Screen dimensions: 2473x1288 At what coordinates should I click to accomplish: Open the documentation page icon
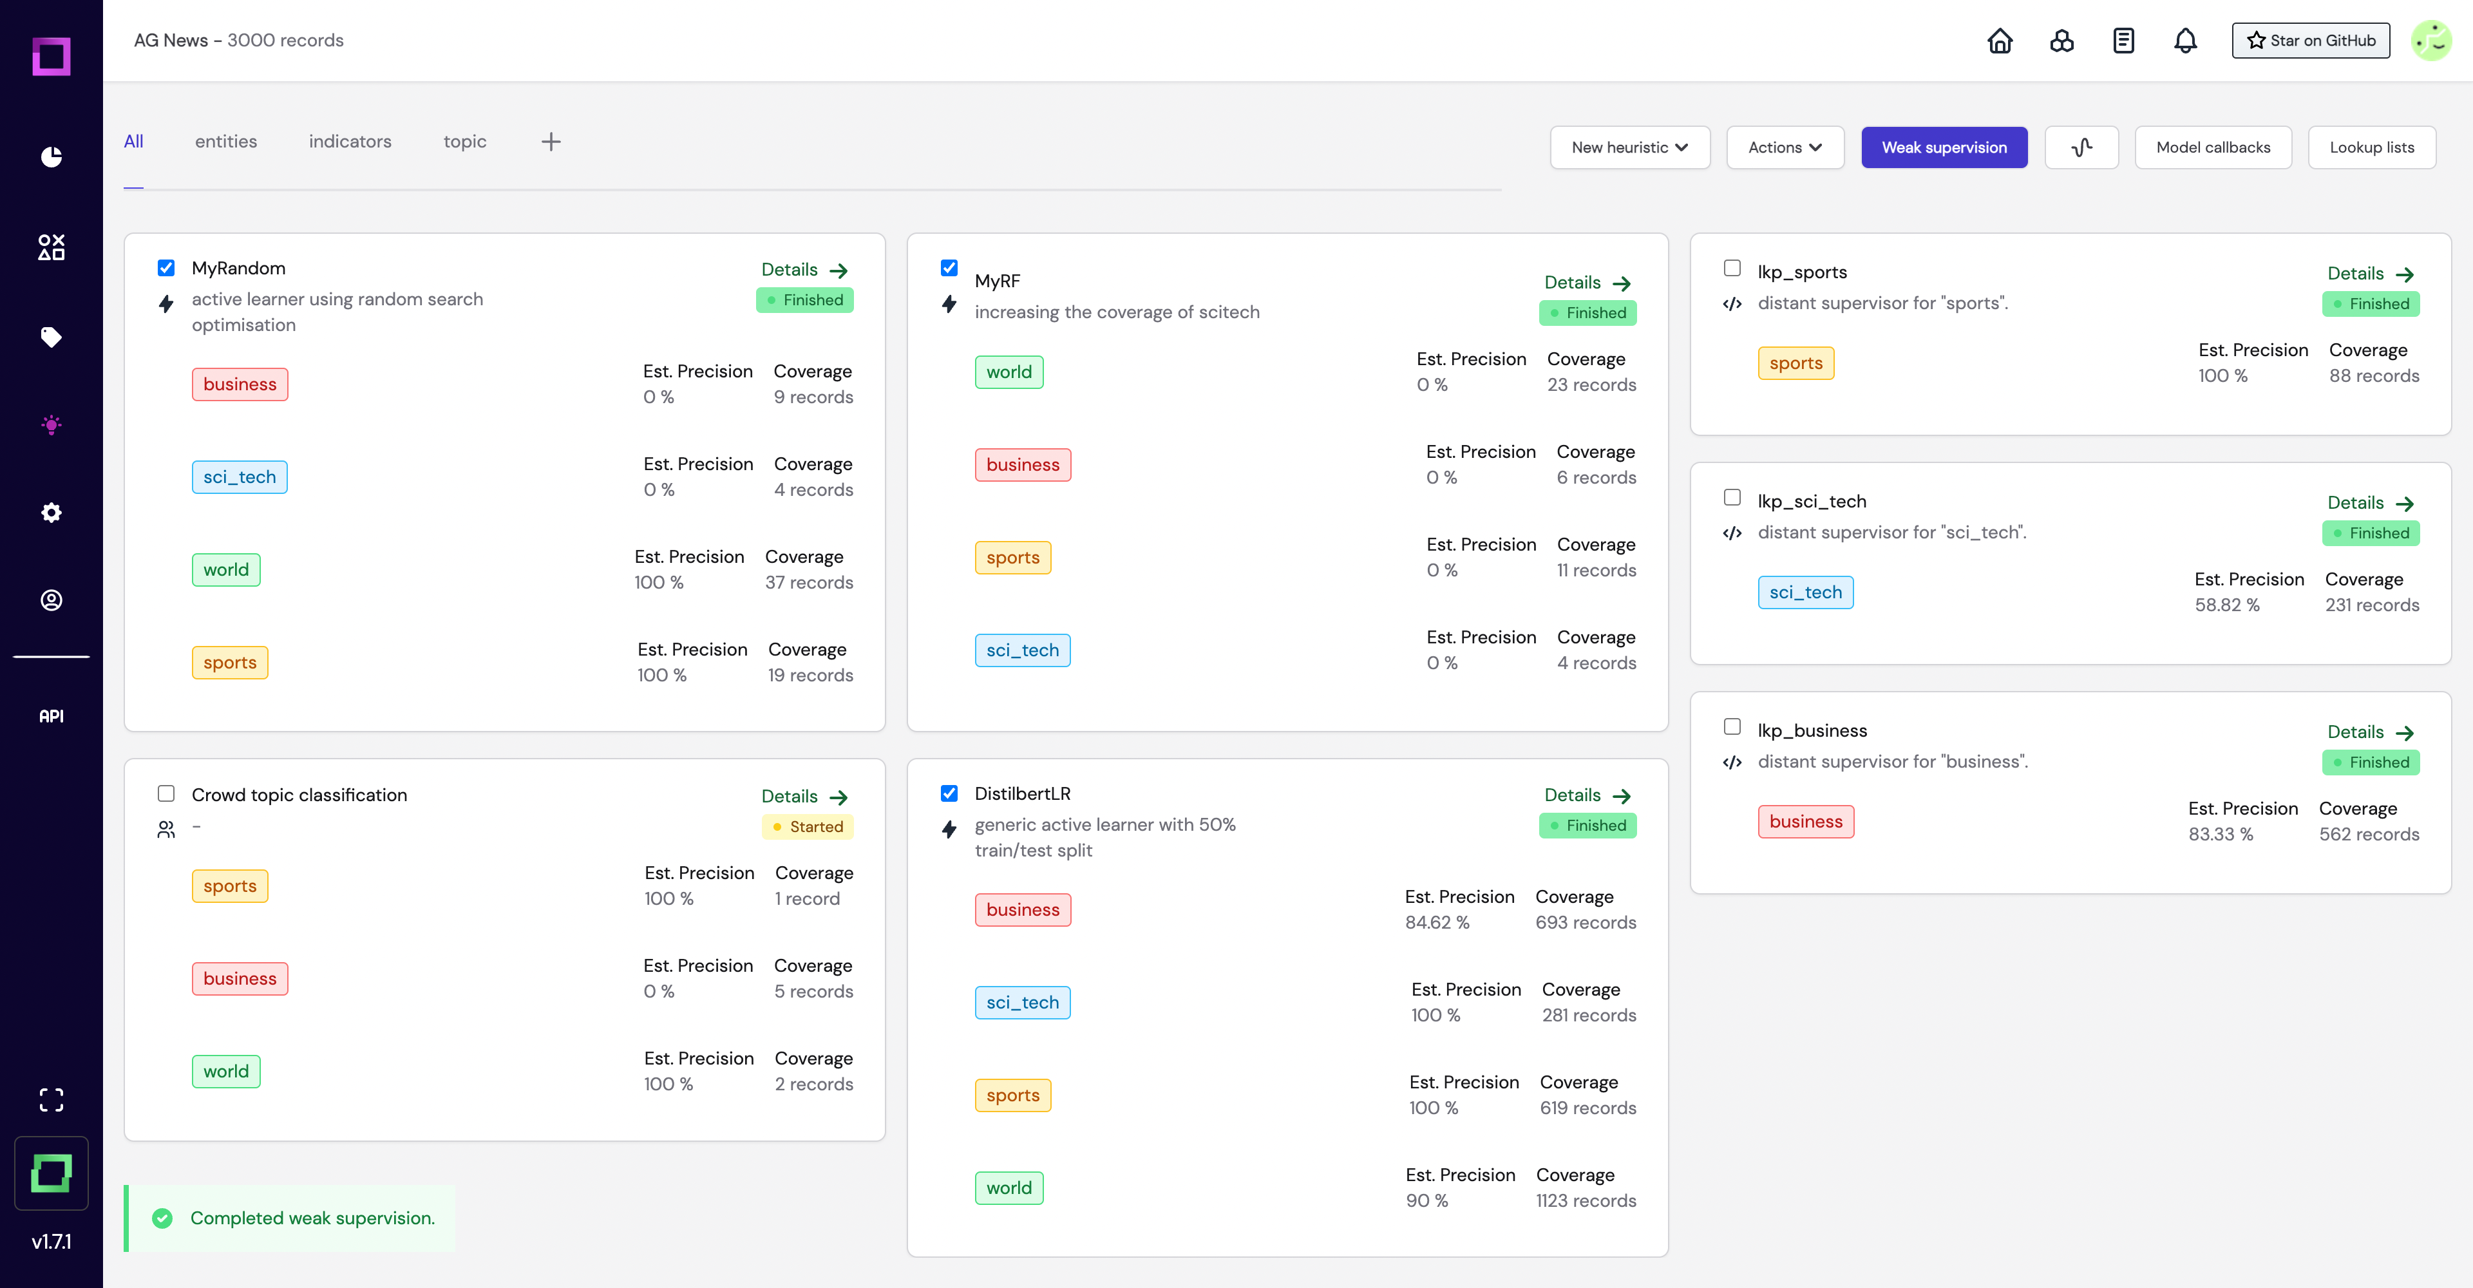(x=2123, y=41)
